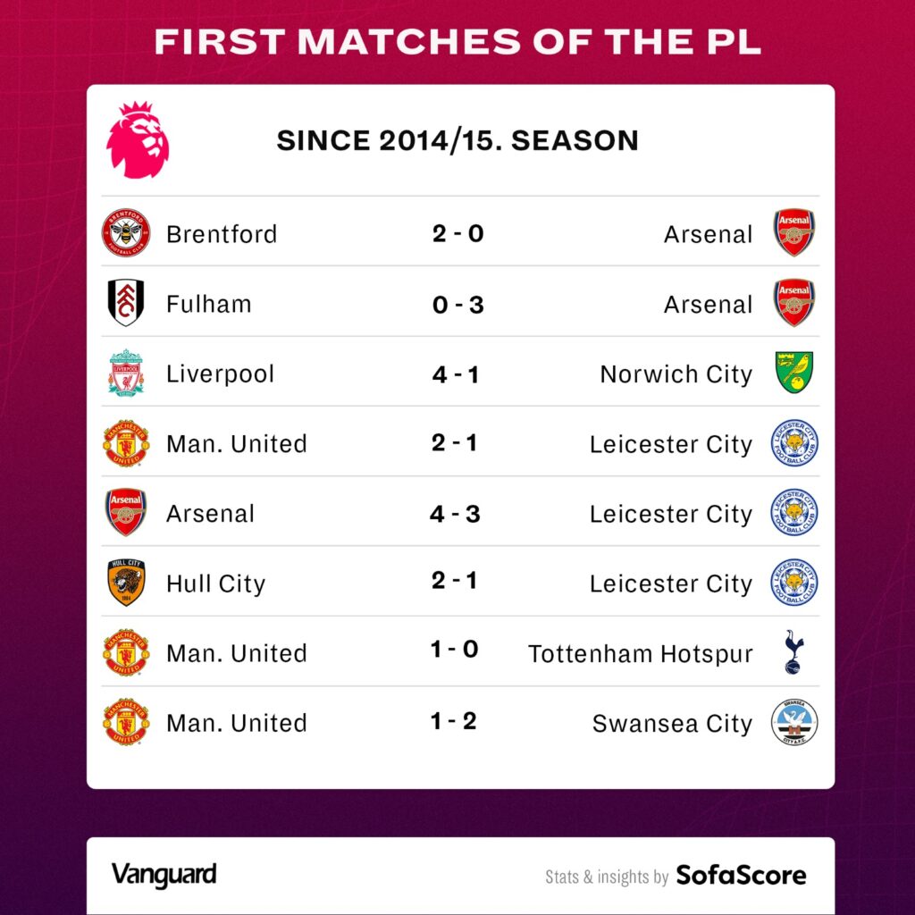The width and height of the screenshot is (915, 915).
Task: Click the Swansea City swan badge
Action: coord(793,722)
